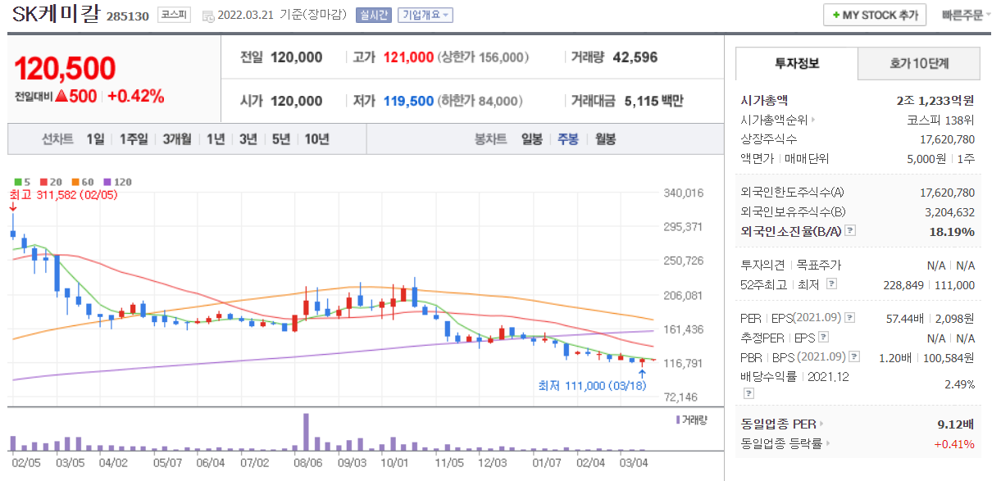Click 하한가 84,000 text
This screenshot has height=481, width=1001.
(480, 101)
